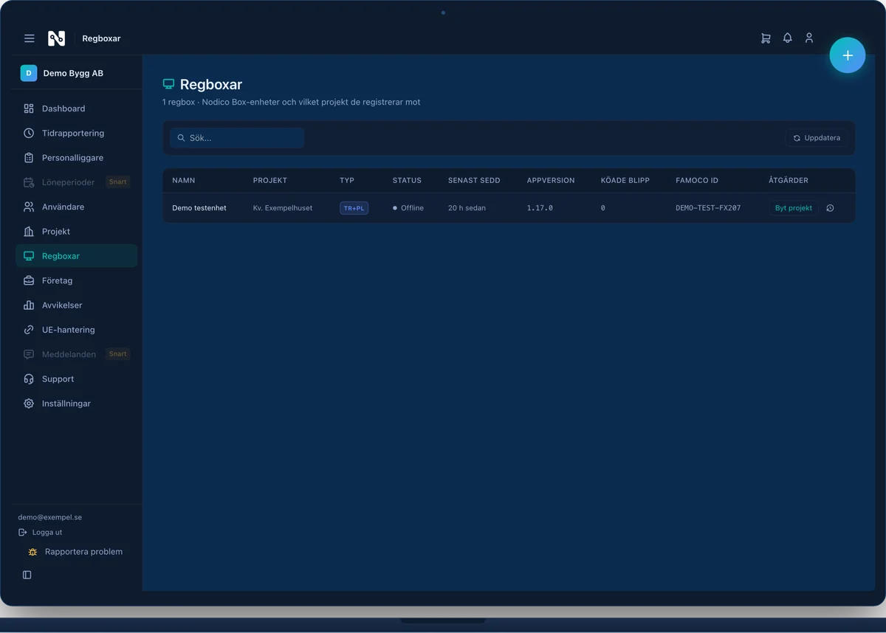Click the UE-hantering link icon

point(29,330)
